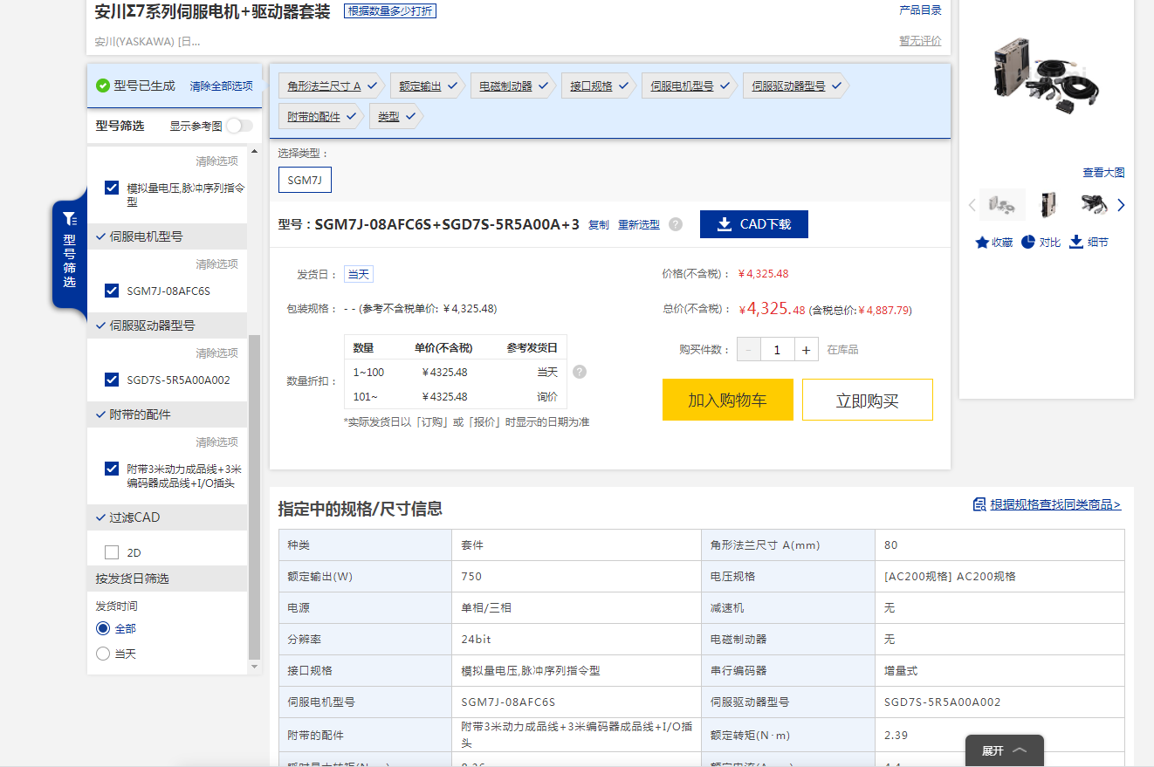Click the 对比 compare icon
This screenshot has height=767, width=1154.
1041,242
